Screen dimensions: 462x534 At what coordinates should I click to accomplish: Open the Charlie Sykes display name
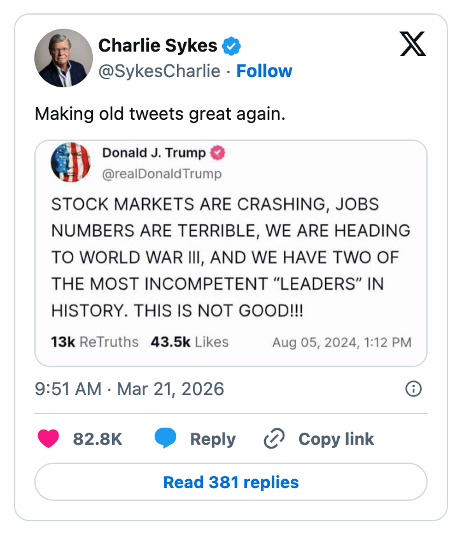[158, 46]
